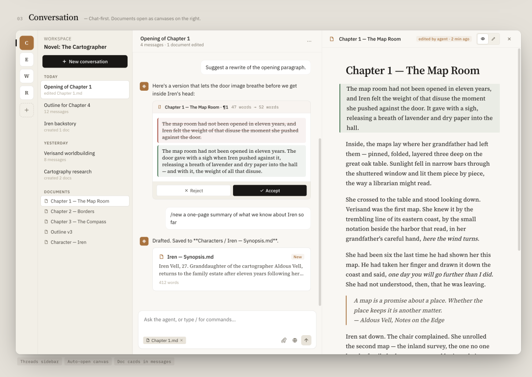Click the attach file paperclip icon
The width and height of the screenshot is (532, 377).
pyautogui.click(x=284, y=340)
